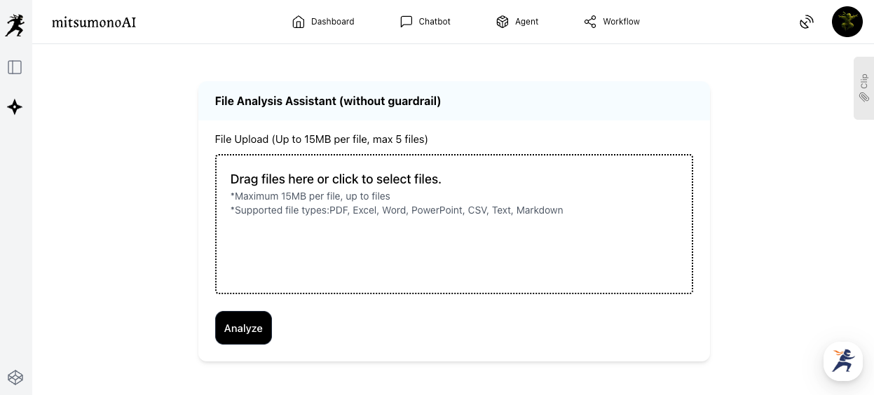874x395 pixels.
Task: Go to the Dashboard menu label
Action: [x=332, y=22]
